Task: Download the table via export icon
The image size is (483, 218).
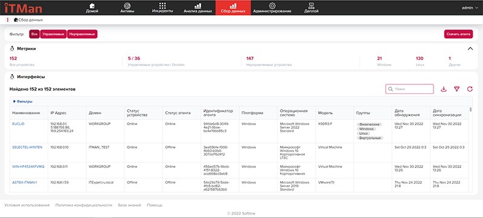Action: coord(444,89)
